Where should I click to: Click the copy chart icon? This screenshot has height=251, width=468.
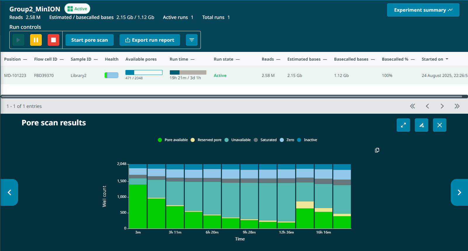[x=377, y=150]
